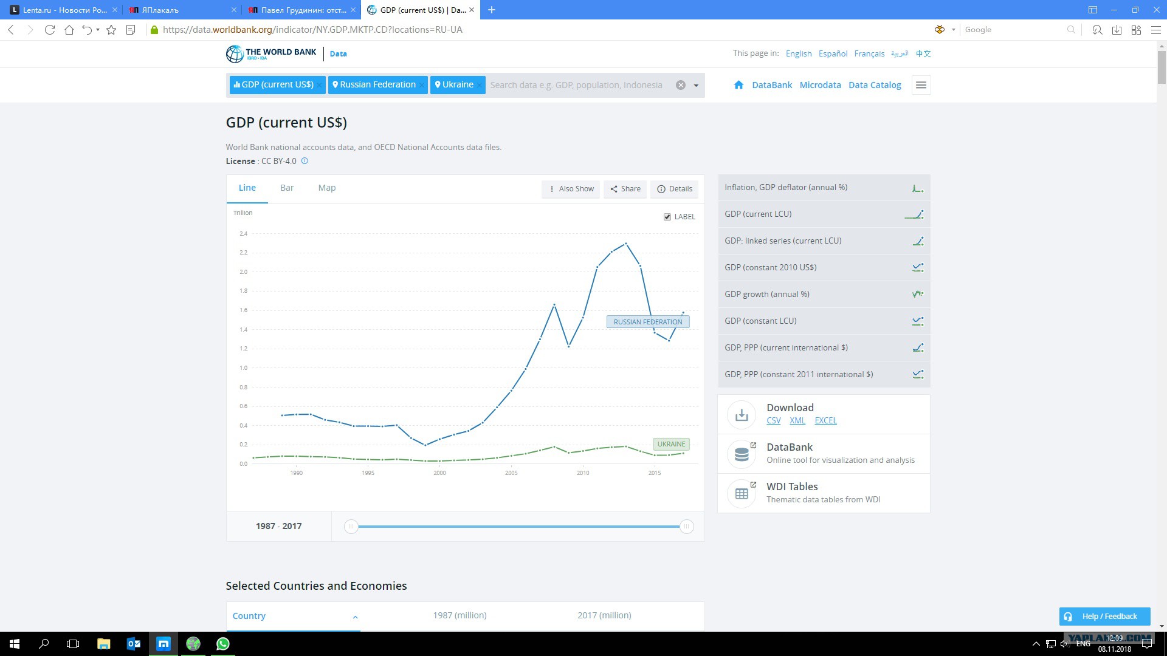
Task: Expand the search bar dropdown arrow
Action: click(x=696, y=85)
